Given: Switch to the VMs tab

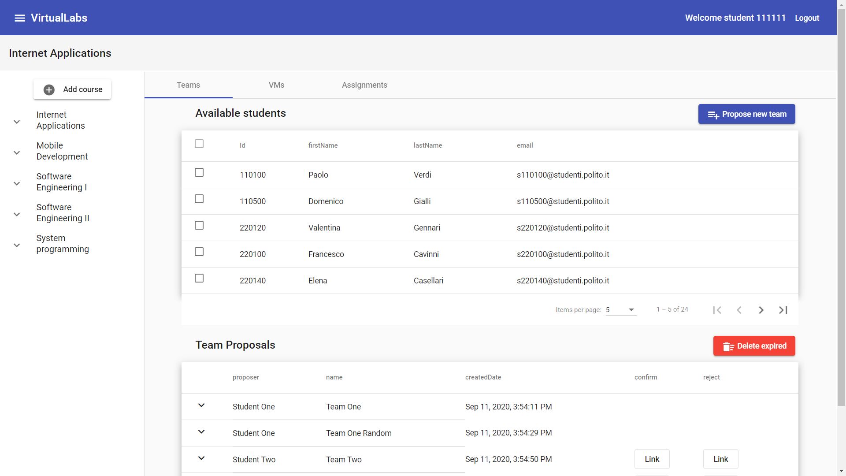Looking at the screenshot, I should click(x=276, y=85).
